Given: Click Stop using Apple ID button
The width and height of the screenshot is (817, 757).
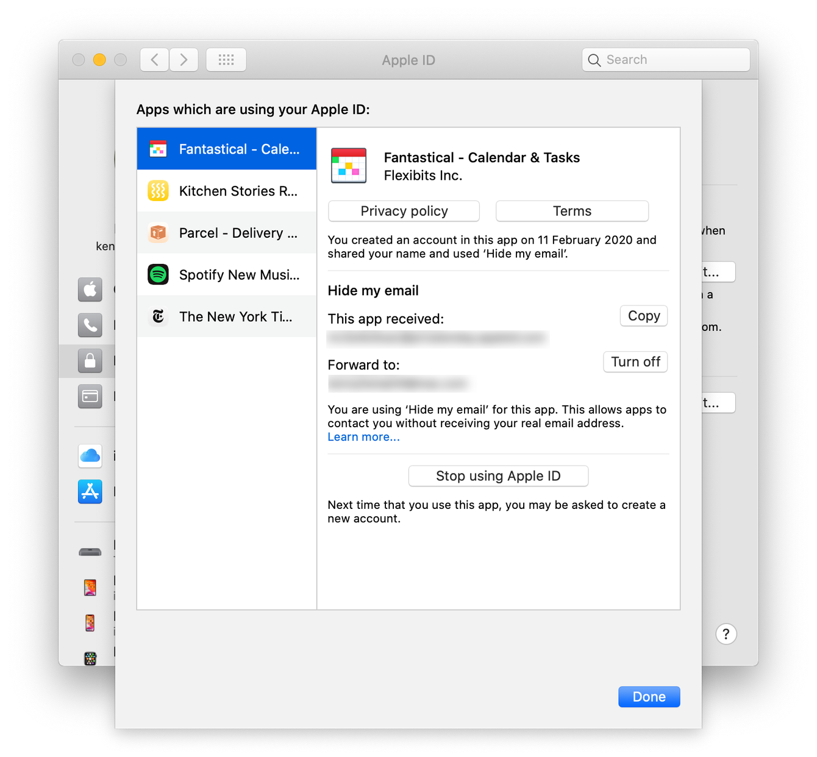Looking at the screenshot, I should (498, 476).
